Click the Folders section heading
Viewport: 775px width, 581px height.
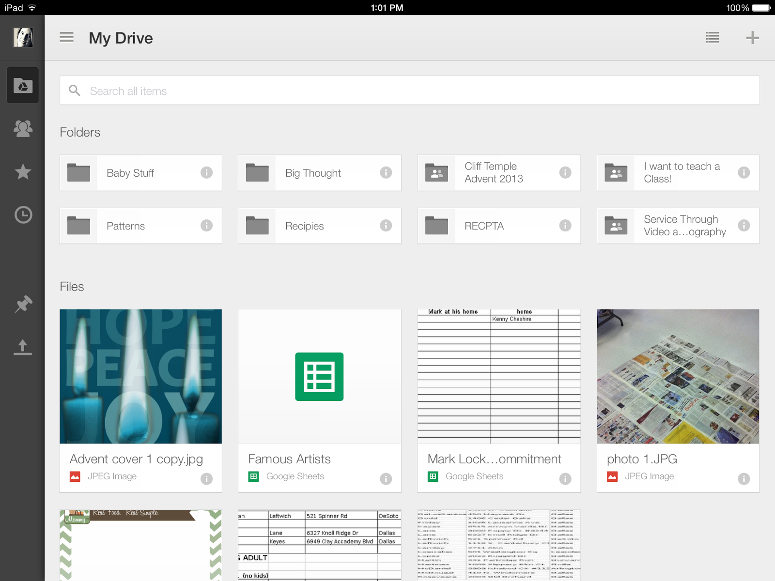pos(80,132)
